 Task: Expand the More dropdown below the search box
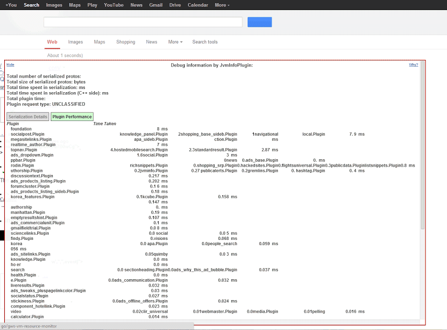pos(175,42)
